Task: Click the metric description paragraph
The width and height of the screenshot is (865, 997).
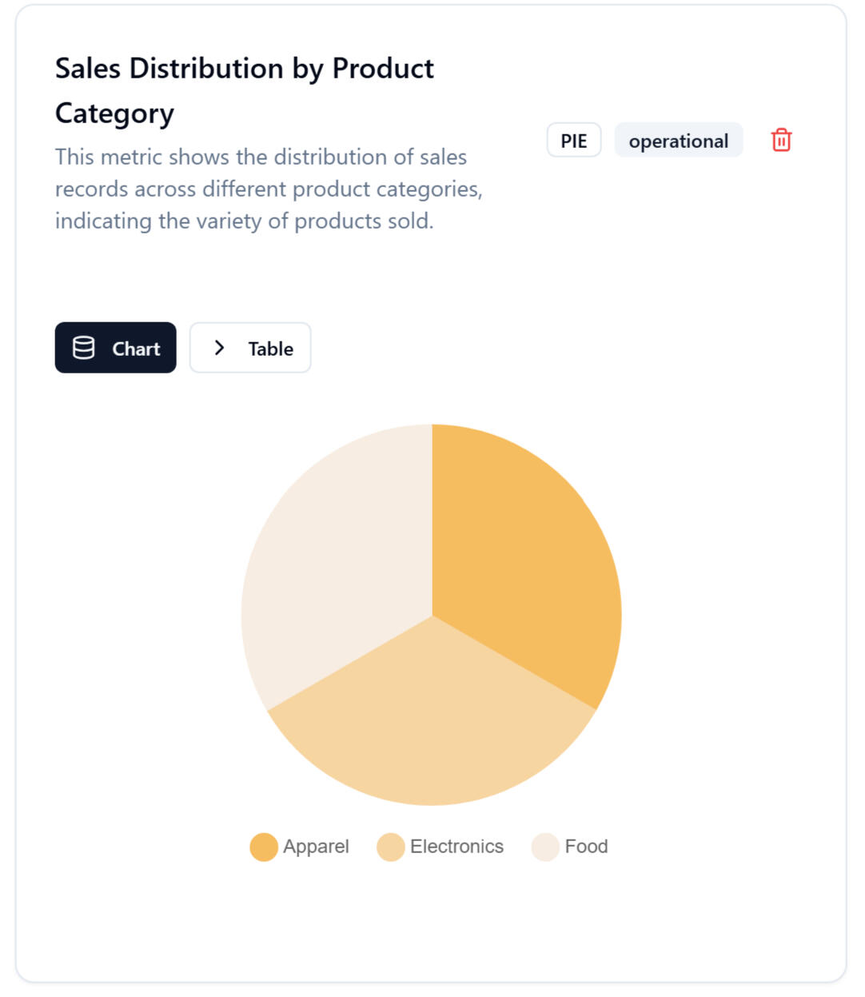Action: point(269,189)
